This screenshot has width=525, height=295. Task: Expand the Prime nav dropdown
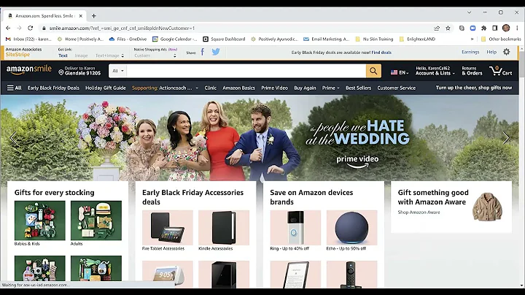click(330, 88)
